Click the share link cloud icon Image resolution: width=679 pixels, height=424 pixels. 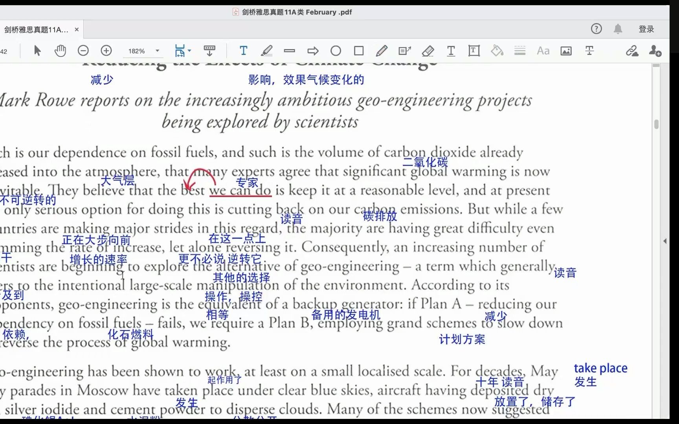coord(632,51)
